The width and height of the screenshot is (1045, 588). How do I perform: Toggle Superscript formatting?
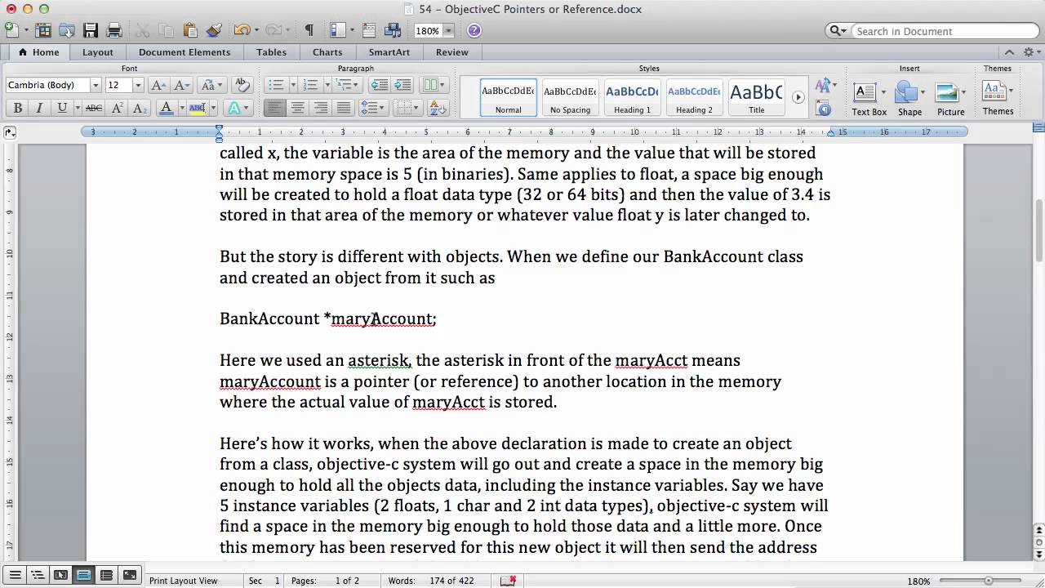118,108
